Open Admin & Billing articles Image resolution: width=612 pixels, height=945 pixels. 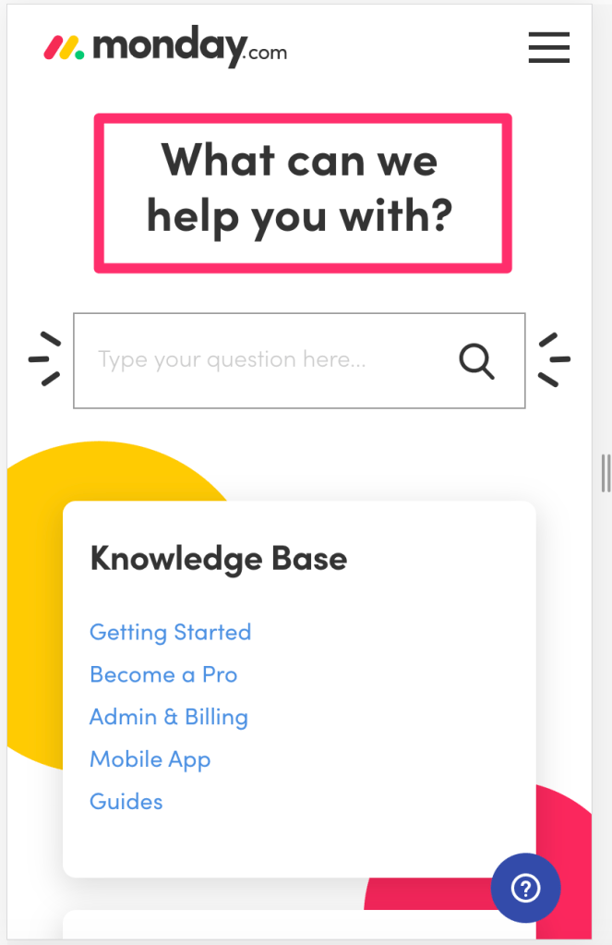[x=169, y=718]
